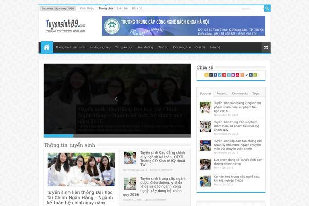Click the dark red Last.fm share icon
Screen dimensions: 309x206
coord(237,75)
